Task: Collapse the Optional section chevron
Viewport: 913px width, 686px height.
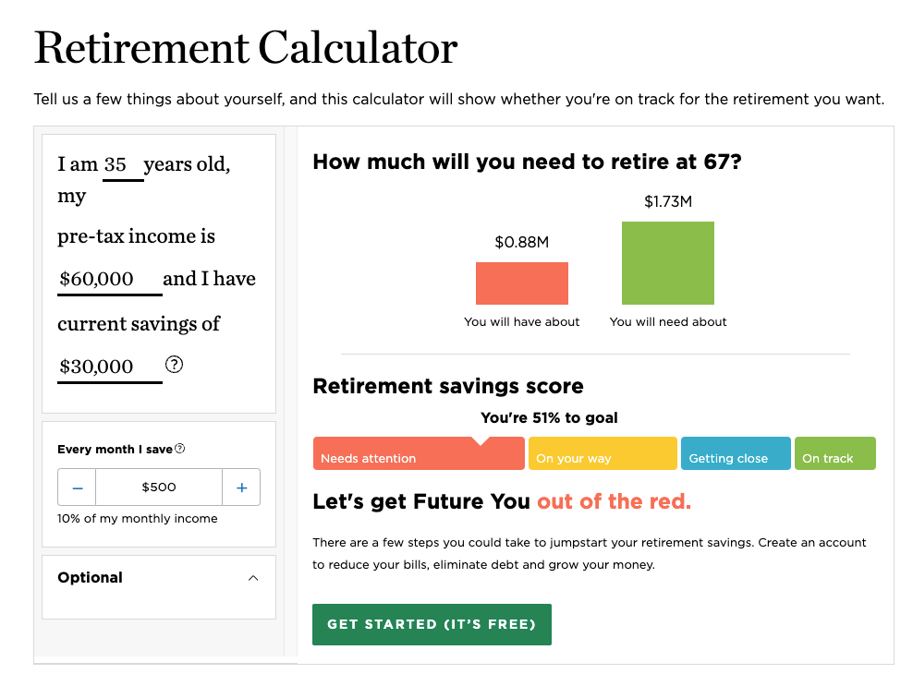Action: coord(253,578)
